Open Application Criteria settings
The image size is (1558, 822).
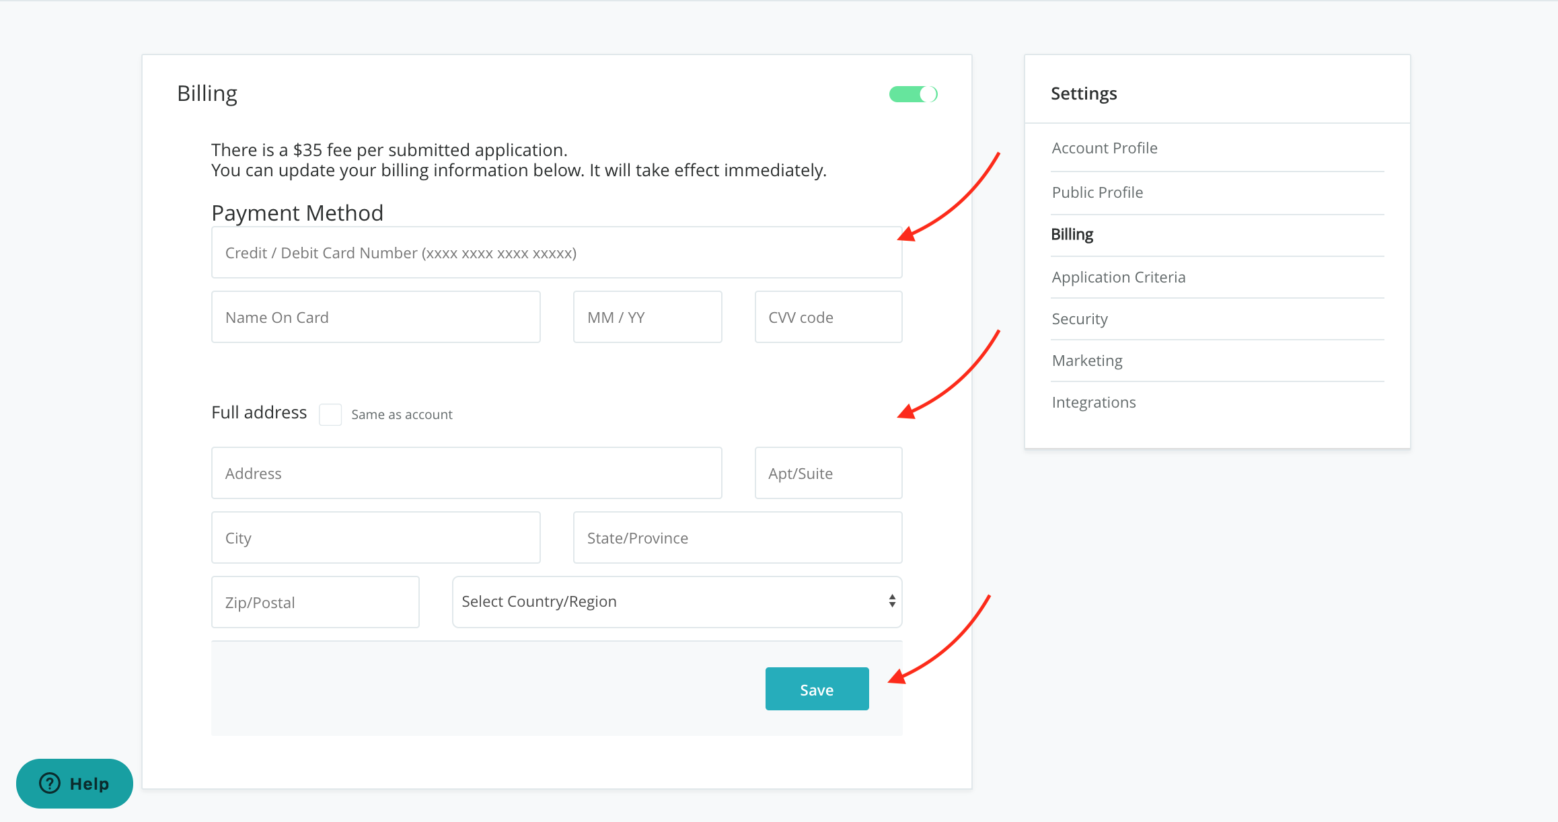1119,277
